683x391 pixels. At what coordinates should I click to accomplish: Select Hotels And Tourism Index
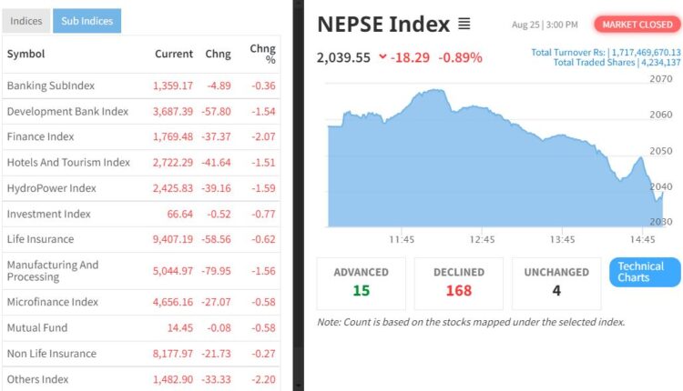(x=68, y=162)
